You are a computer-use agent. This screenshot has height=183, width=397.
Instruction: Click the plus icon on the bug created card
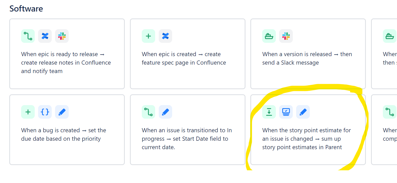click(28, 112)
